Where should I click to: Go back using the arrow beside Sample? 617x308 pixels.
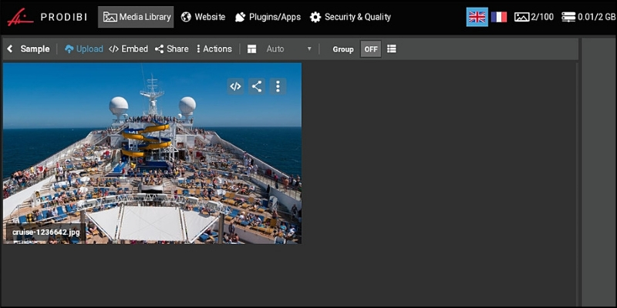10,49
